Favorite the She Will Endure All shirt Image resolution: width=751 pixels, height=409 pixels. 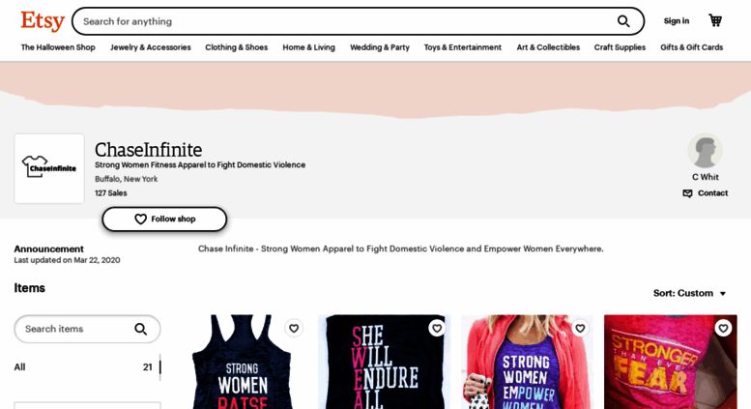(x=436, y=328)
